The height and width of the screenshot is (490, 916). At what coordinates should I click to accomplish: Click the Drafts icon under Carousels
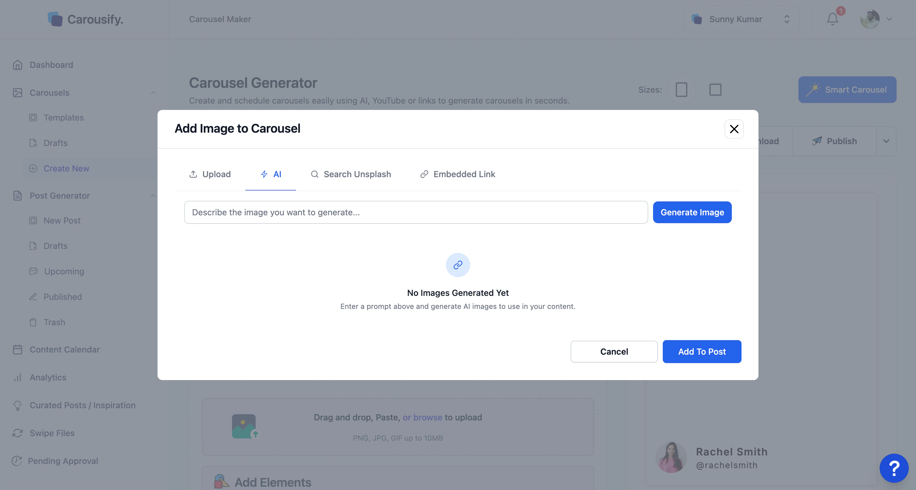coord(33,143)
